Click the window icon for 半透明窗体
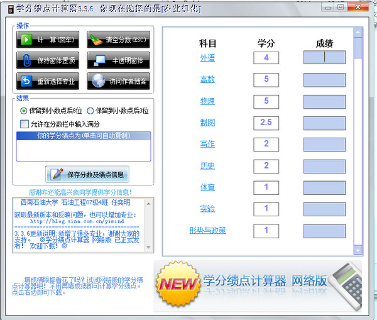Screen dimensions: 377x320 [99, 60]
